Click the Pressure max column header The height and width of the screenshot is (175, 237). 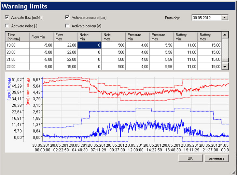click(x=161, y=37)
